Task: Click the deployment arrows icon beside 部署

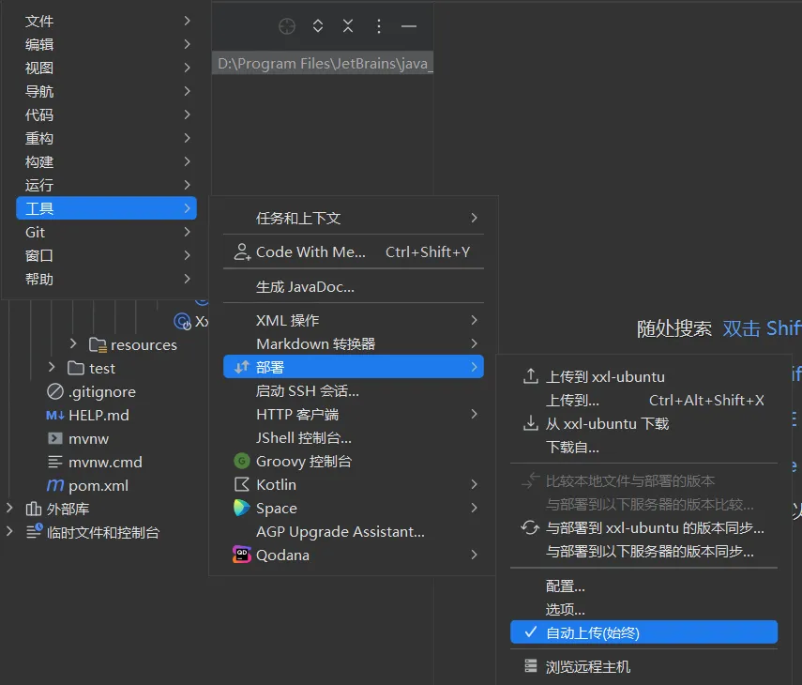Action: coord(241,367)
